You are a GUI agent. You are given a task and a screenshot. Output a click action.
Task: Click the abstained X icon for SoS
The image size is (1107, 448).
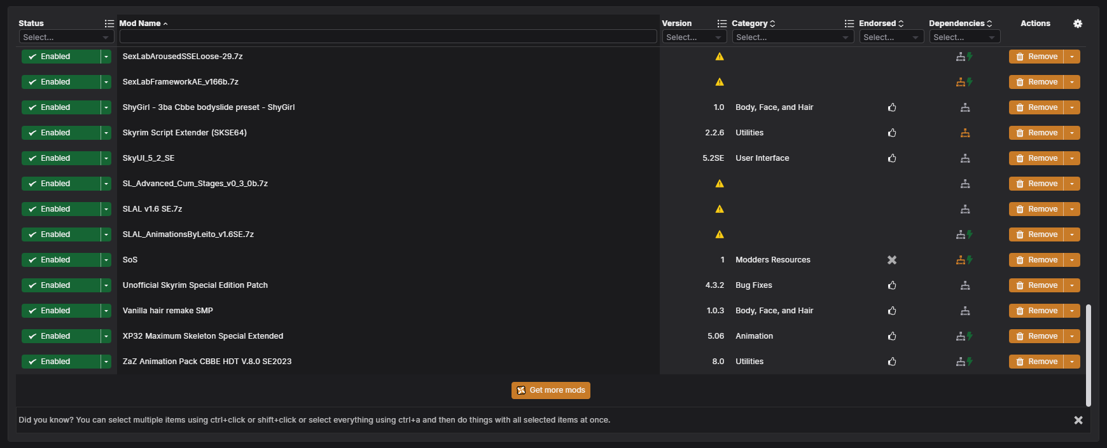point(892,260)
